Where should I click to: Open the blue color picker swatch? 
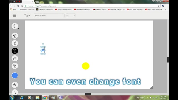click(15, 75)
